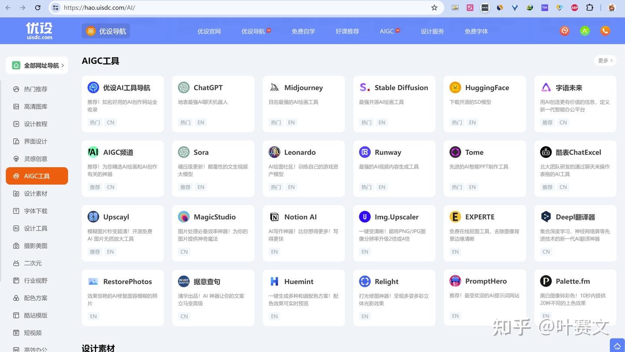Expand AIGC工具 section via 更多
The image size is (625, 352).
coord(605,61)
